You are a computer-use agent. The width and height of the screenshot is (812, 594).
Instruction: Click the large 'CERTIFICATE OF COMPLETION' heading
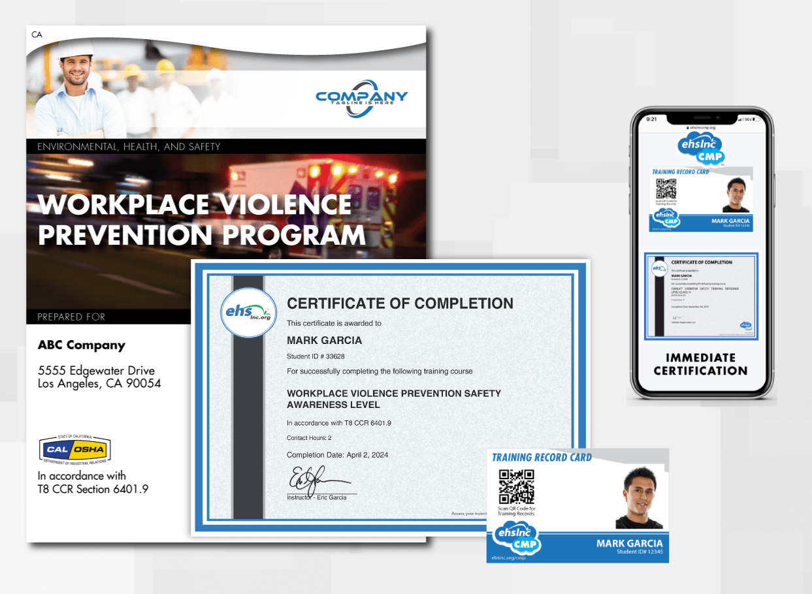(400, 304)
